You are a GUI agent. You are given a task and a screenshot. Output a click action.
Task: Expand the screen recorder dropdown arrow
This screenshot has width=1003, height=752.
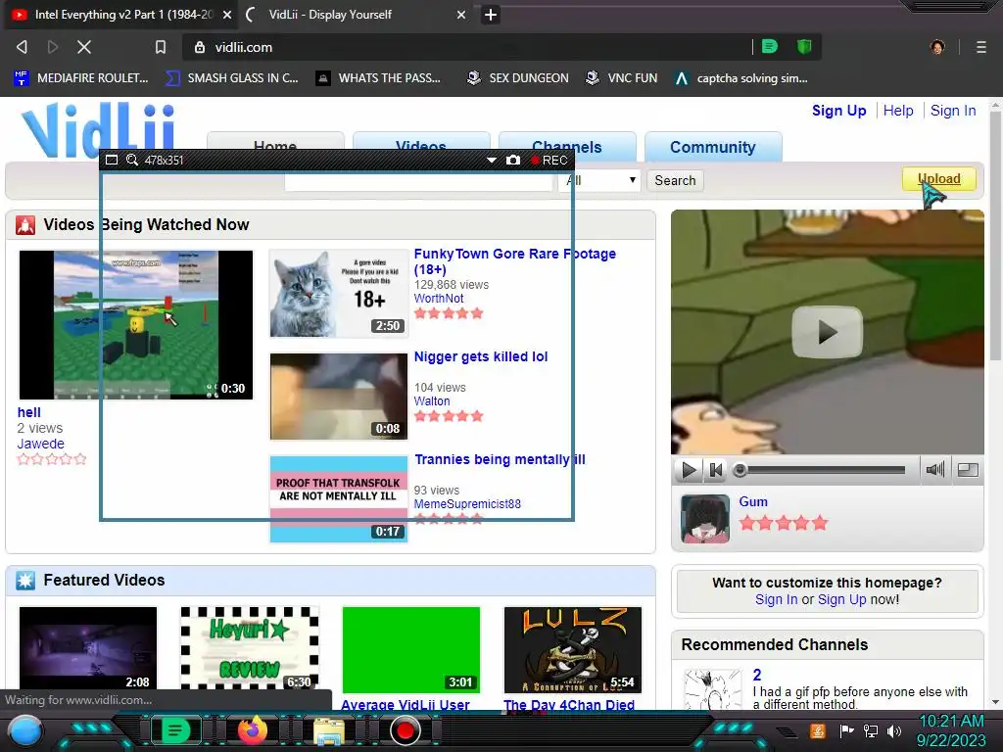492,160
